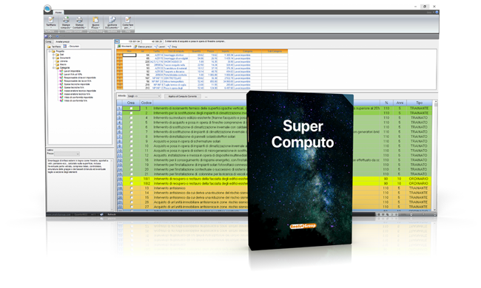Click the selected Mov cell in row 1
481x288 pixels.
click(129, 55)
